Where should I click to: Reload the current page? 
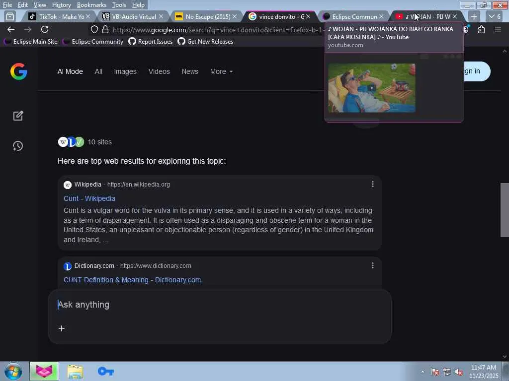[45, 29]
